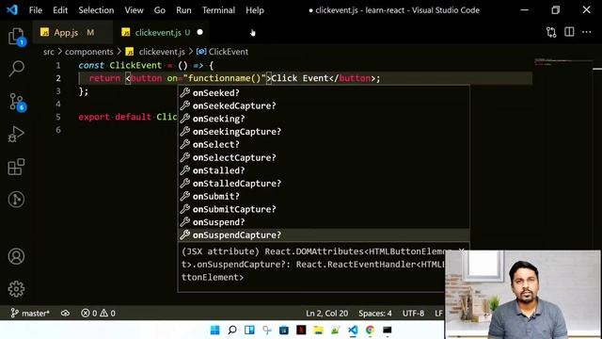Click the components breadcrumb
The image size is (602, 339).
pos(88,52)
